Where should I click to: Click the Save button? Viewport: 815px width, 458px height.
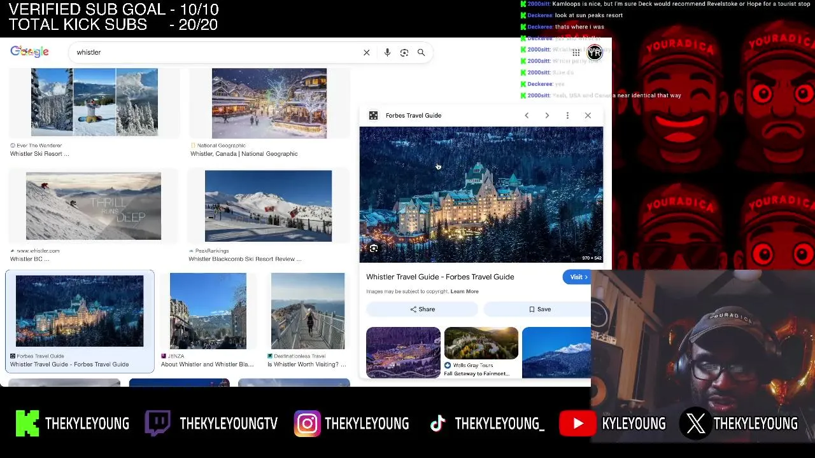tap(539, 309)
